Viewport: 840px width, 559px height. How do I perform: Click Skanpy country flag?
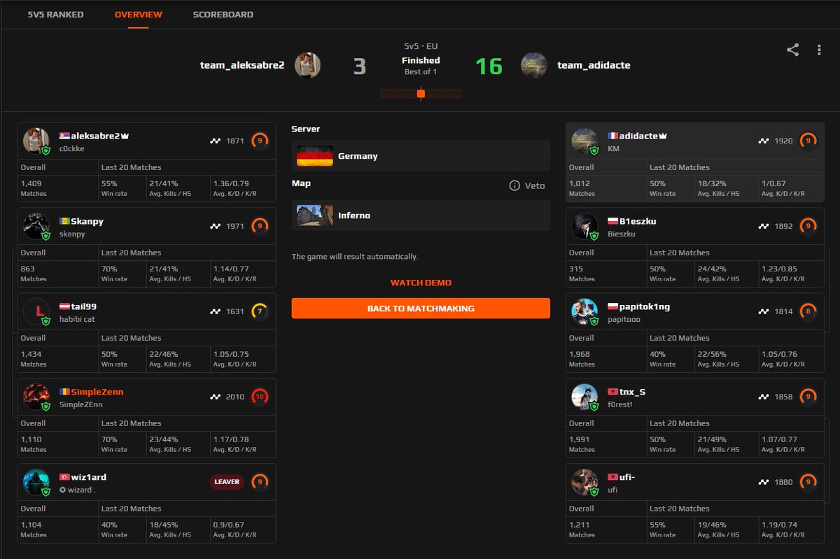64,221
